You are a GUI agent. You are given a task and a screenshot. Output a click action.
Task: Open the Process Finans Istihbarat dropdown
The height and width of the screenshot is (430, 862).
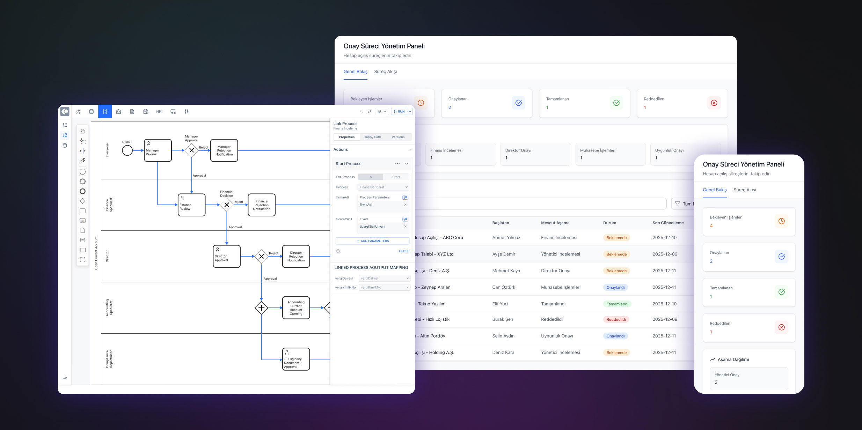coord(383,187)
